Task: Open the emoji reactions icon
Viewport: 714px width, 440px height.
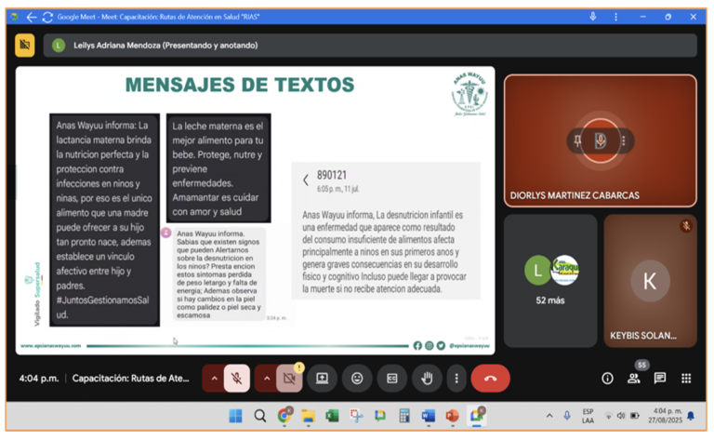Action: click(x=357, y=379)
